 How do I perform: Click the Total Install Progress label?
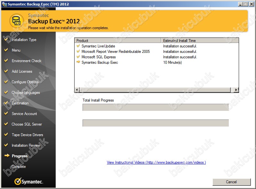(x=98, y=100)
